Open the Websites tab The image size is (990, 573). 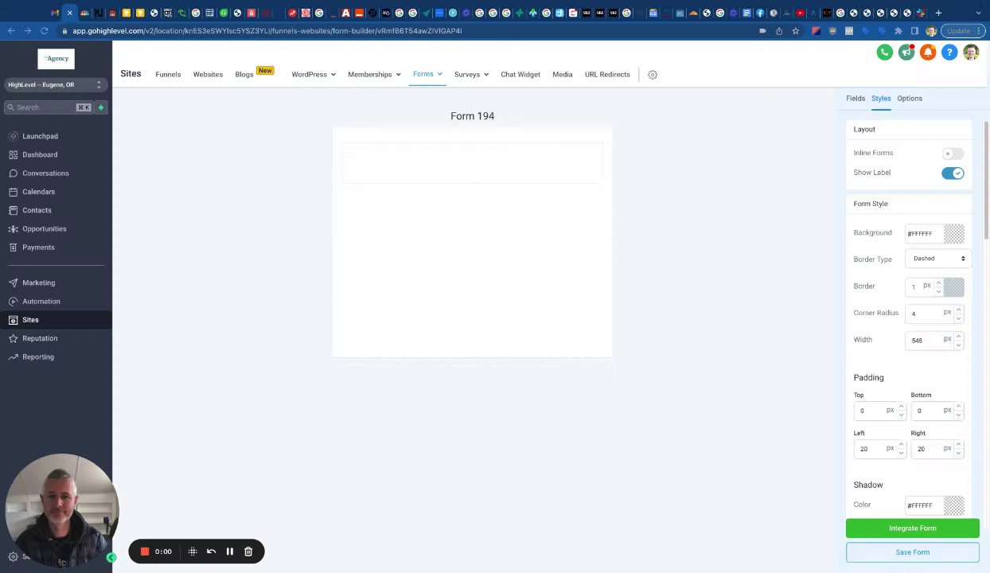208,75
